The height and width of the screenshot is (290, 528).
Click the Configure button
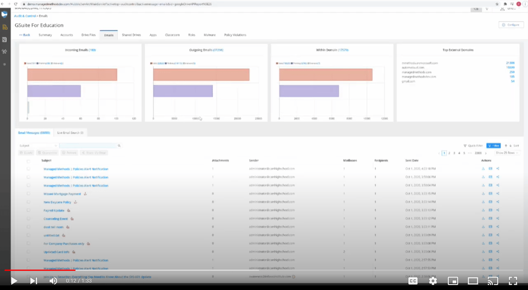click(x=511, y=25)
